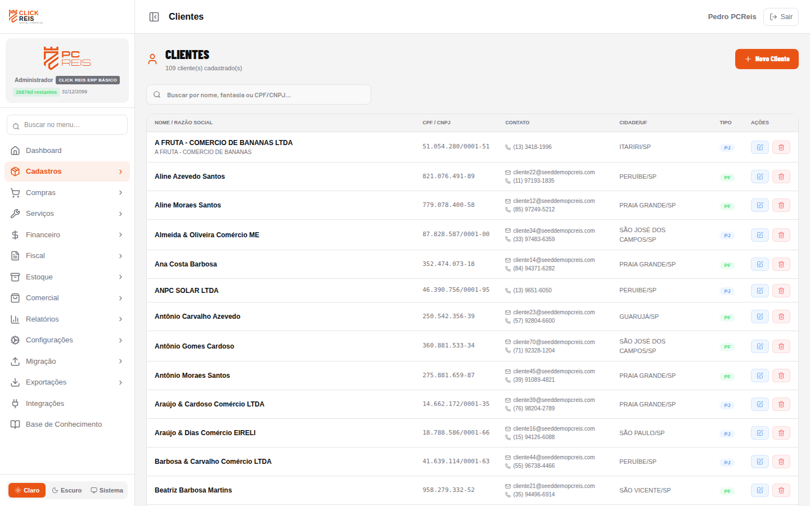Delete A FRUTA - COMERCIO DE BANANAS LTDA
810x506 pixels.
(781, 147)
